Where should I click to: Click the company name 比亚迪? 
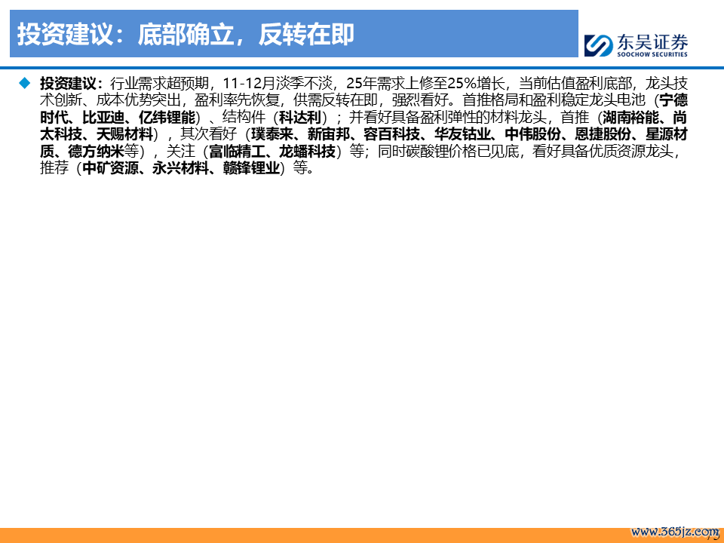point(103,118)
